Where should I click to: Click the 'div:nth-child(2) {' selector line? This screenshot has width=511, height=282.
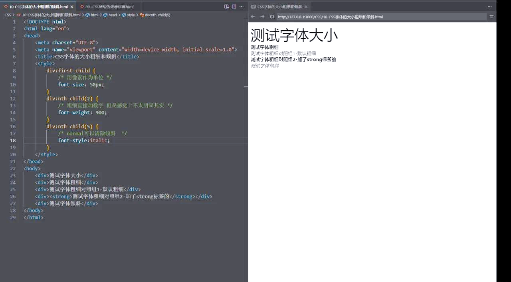pyautogui.click(x=72, y=99)
